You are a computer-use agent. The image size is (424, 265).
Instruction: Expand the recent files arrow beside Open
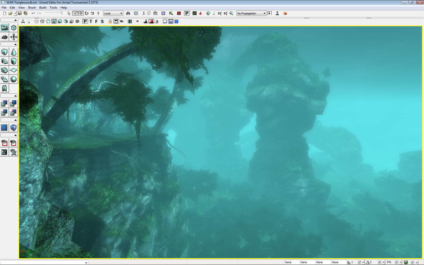15,13
